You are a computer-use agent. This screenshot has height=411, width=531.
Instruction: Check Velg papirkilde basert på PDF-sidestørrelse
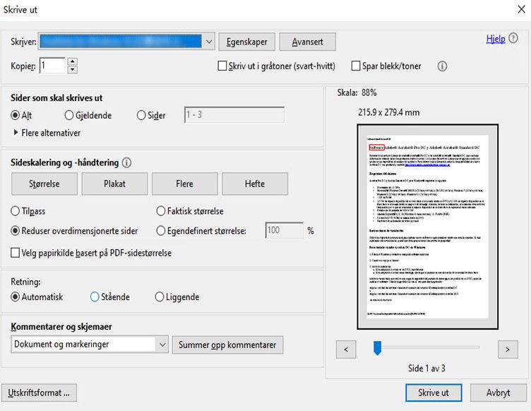click(15, 253)
